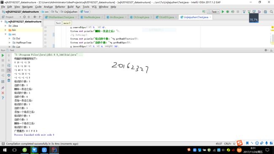Expand the .idea folder

coord(5,26)
